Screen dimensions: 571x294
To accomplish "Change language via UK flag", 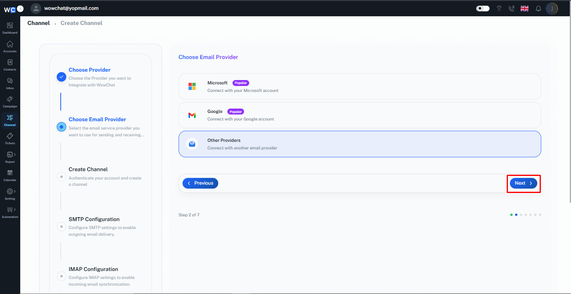I will pos(525,8).
